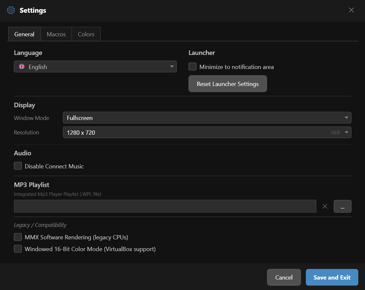Focus the MP3 Playlist file path field
The height and width of the screenshot is (290, 365).
tap(165, 206)
